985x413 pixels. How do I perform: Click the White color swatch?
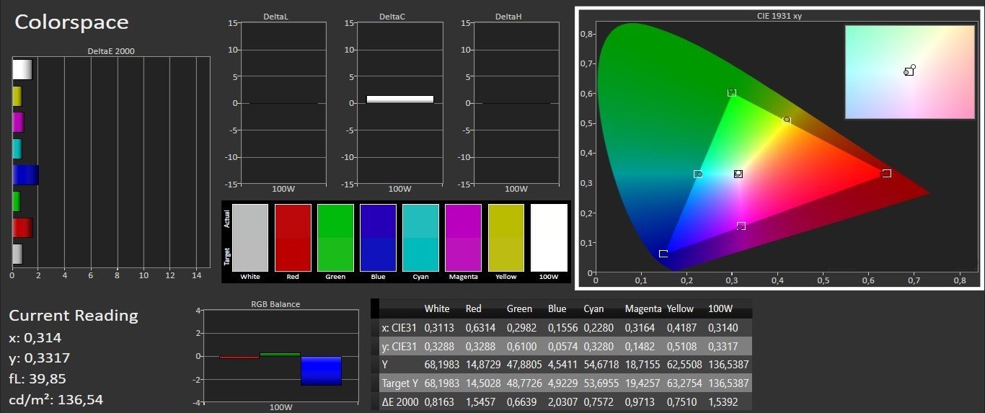(x=250, y=238)
